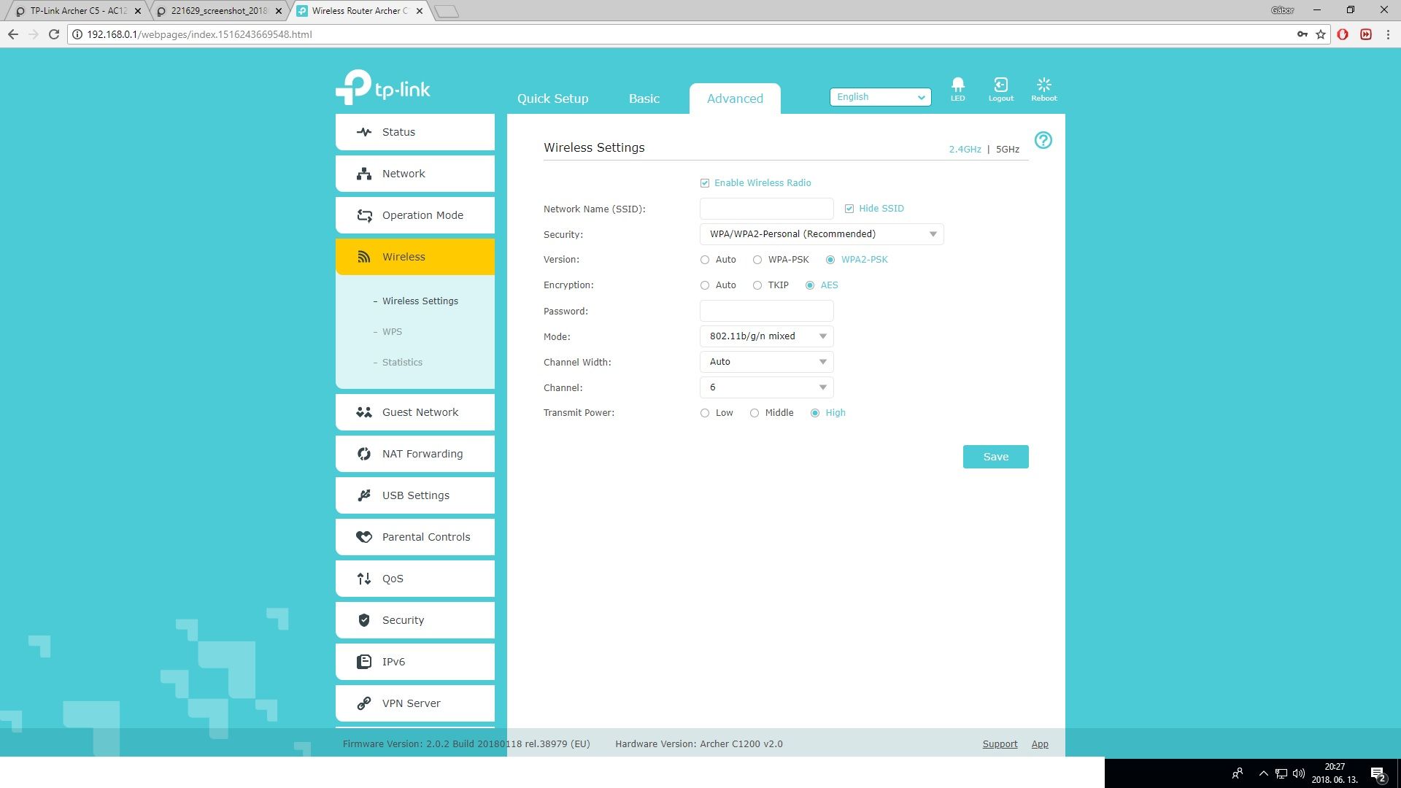Click the Network Name SSID field

point(766,209)
